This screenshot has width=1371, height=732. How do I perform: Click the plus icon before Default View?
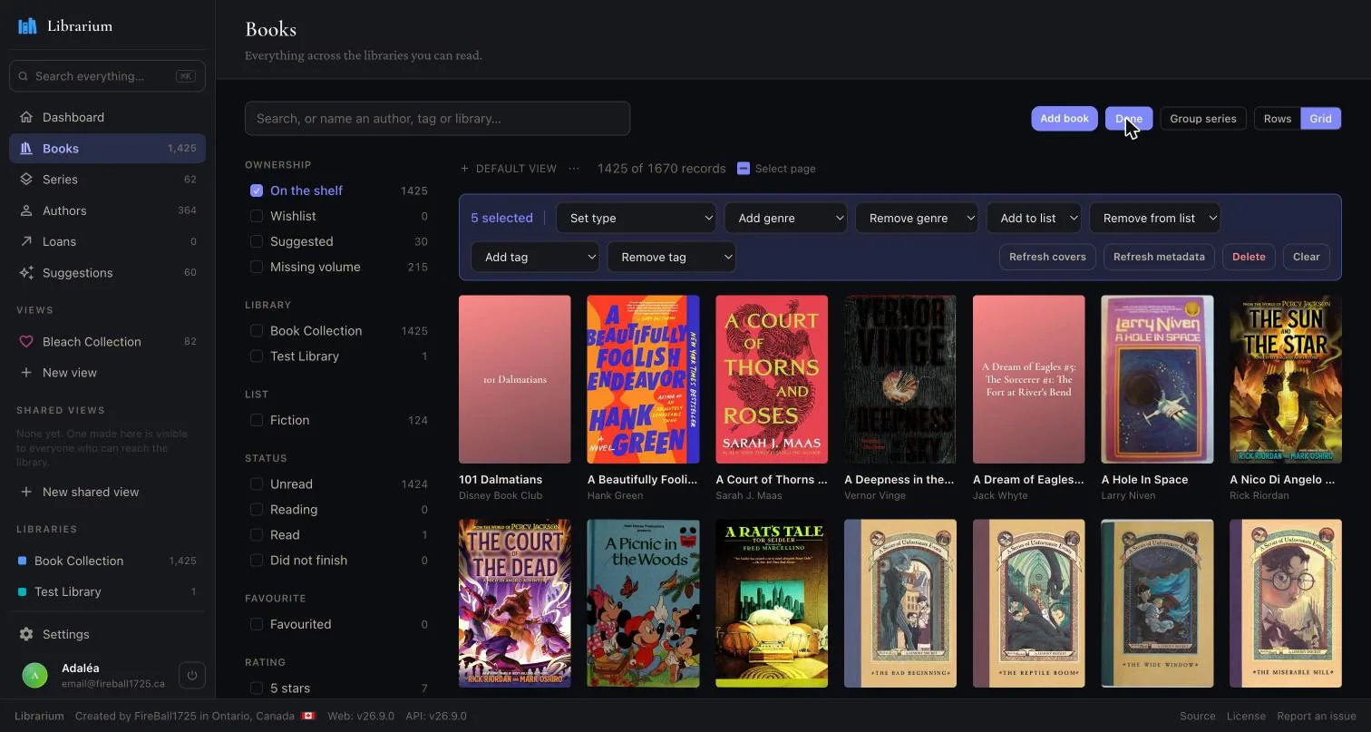click(465, 169)
